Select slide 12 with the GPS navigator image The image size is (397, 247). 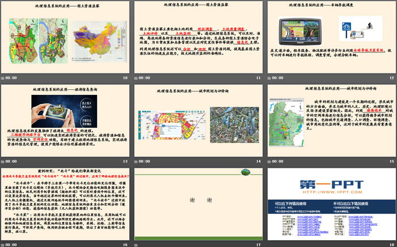(x=331, y=37)
